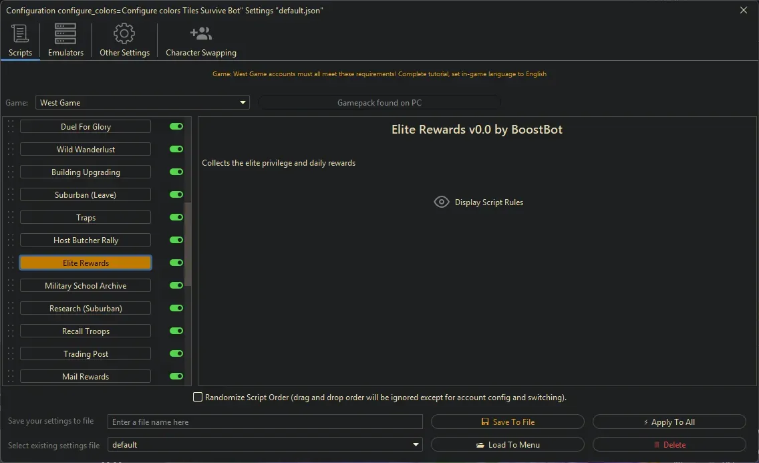759x463 pixels.
Task: Open the West Game dropdown arrow
Action: click(242, 102)
